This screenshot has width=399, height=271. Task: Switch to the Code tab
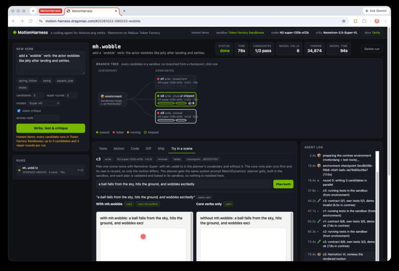[x=135, y=148]
